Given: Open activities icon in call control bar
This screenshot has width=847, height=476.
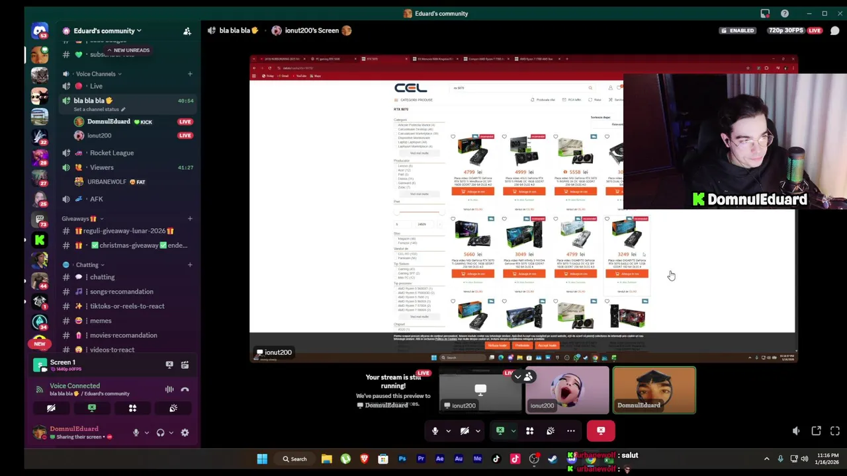Looking at the screenshot, I should coord(529,431).
